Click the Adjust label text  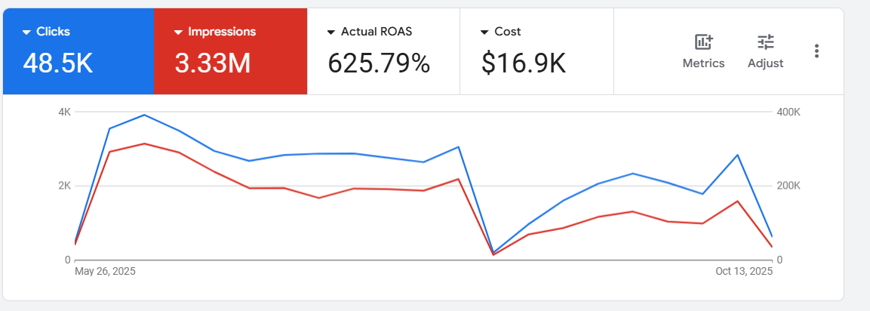(x=766, y=63)
